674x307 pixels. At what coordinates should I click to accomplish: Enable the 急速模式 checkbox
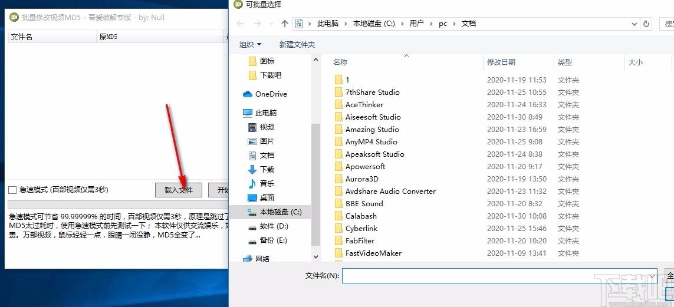point(12,190)
